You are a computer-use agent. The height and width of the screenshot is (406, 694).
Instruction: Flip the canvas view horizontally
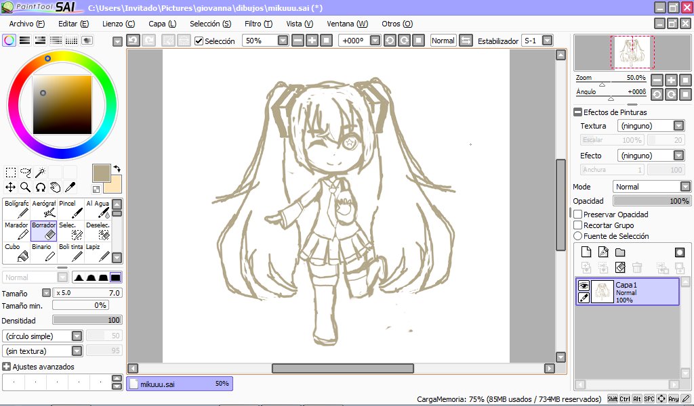pyautogui.click(x=465, y=41)
